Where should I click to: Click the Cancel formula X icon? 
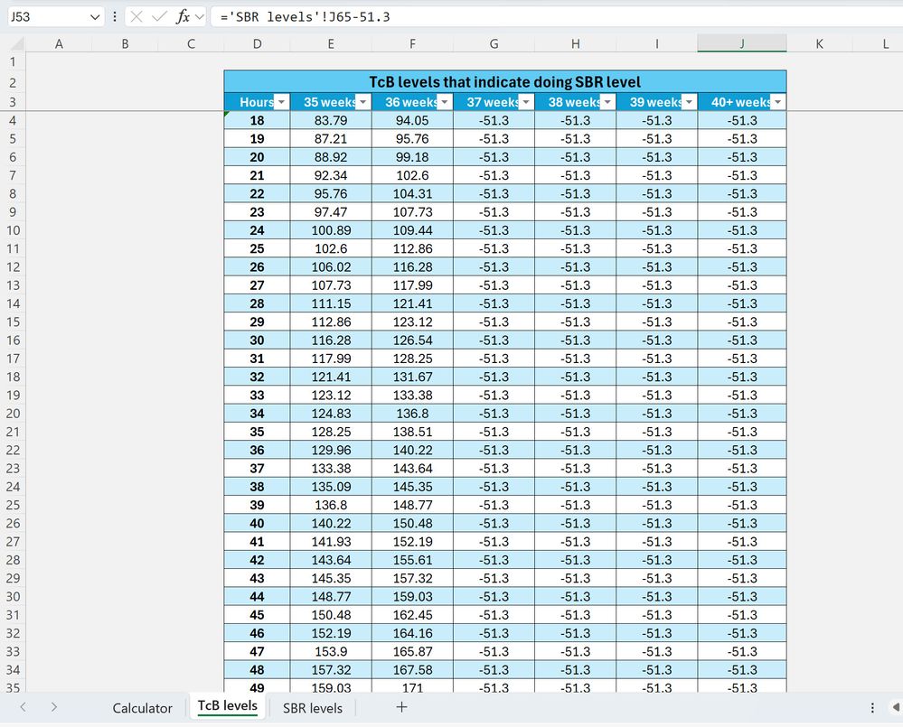pyautogui.click(x=136, y=16)
